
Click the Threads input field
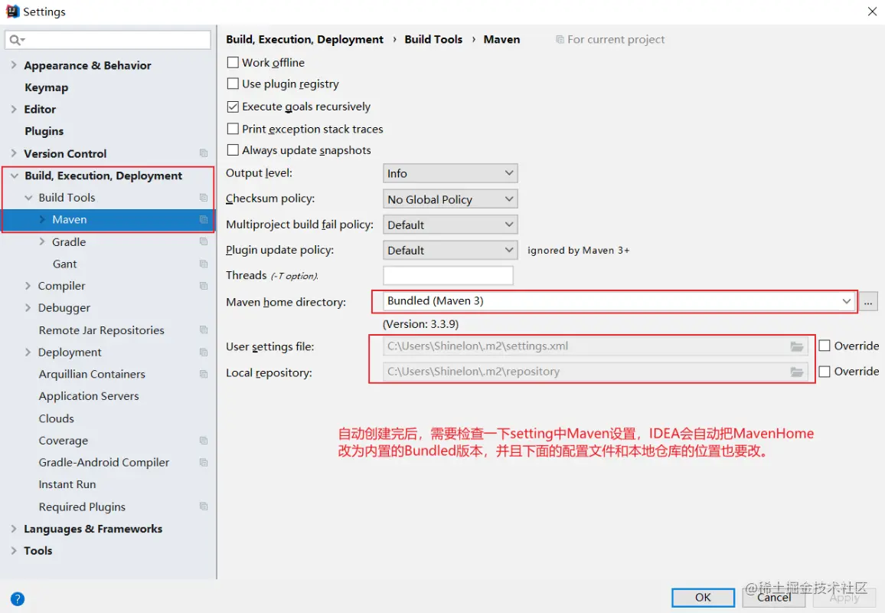click(448, 276)
